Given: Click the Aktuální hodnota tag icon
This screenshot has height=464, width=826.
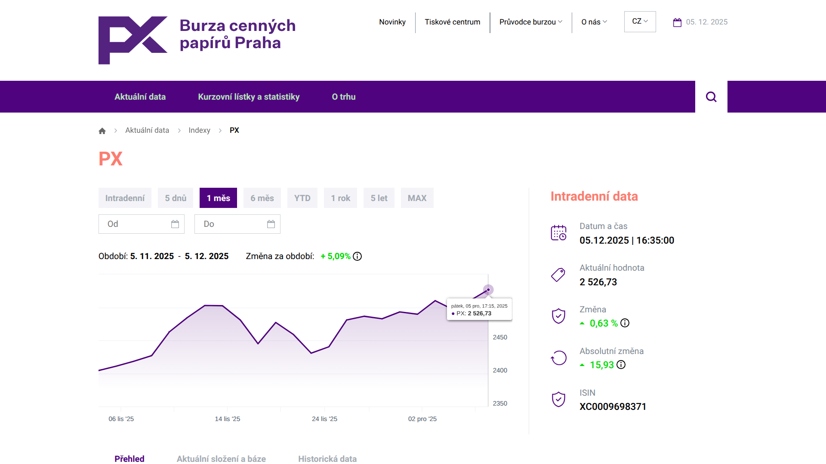Looking at the screenshot, I should click(558, 275).
